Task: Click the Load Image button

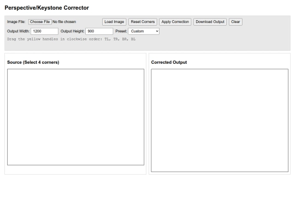Action: tap(114, 22)
